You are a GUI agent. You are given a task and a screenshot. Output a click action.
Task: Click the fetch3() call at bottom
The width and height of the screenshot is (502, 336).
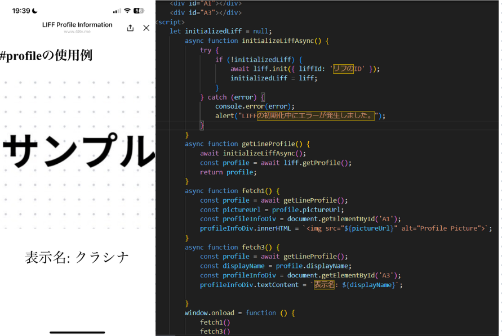[x=215, y=331]
